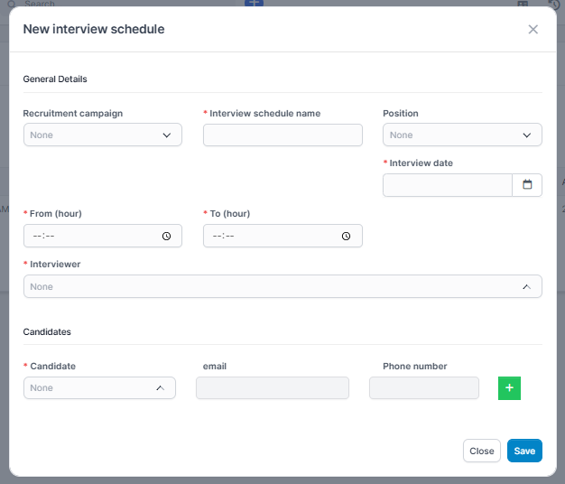
Task: Open the Interviewer selection dropdown
Action: (282, 286)
